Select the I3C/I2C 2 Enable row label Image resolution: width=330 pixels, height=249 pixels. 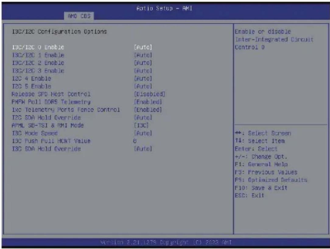click(38, 63)
